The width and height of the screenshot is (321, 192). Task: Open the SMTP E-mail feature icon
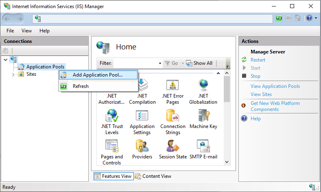[203, 146]
